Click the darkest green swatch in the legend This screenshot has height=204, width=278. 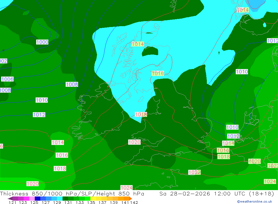(65, 198)
